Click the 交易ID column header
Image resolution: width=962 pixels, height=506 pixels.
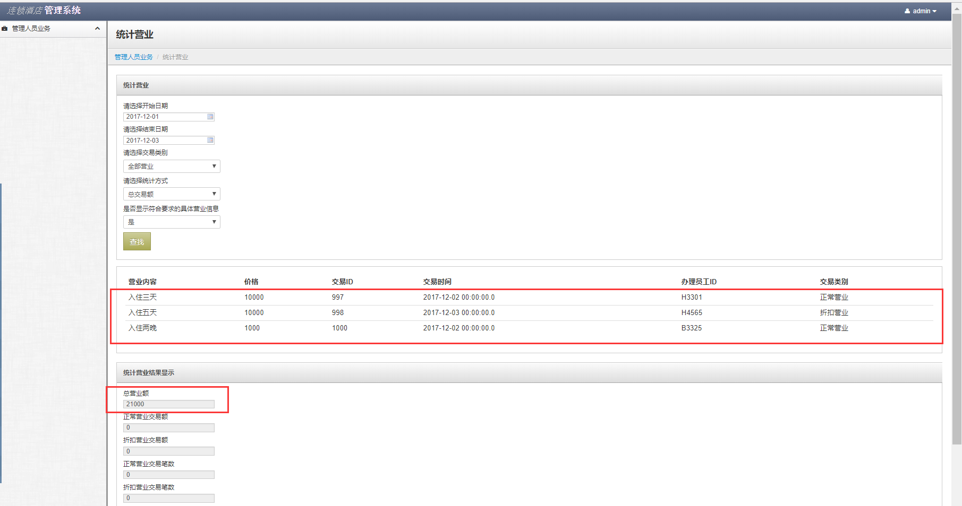pyautogui.click(x=343, y=282)
